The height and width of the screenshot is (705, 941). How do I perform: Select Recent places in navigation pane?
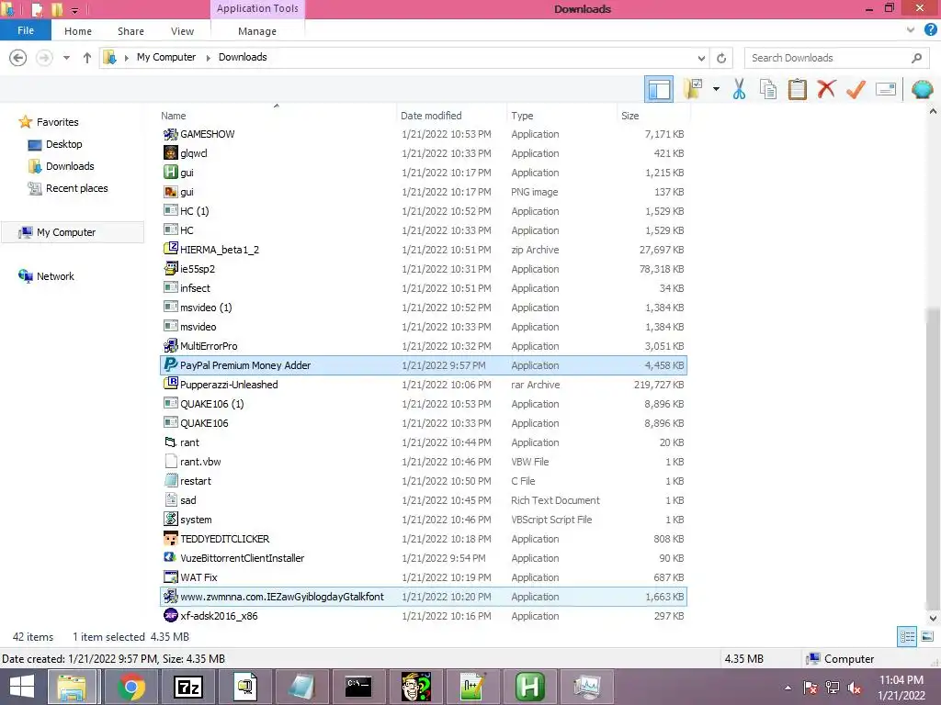pyautogui.click(x=77, y=188)
